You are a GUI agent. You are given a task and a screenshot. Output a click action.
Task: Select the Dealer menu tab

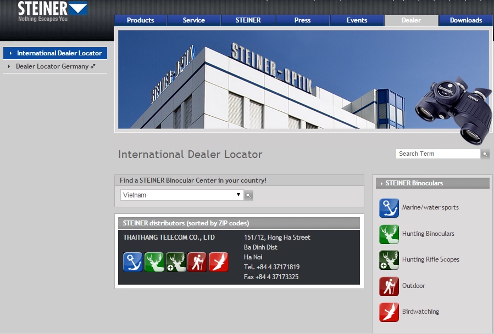coord(411,20)
